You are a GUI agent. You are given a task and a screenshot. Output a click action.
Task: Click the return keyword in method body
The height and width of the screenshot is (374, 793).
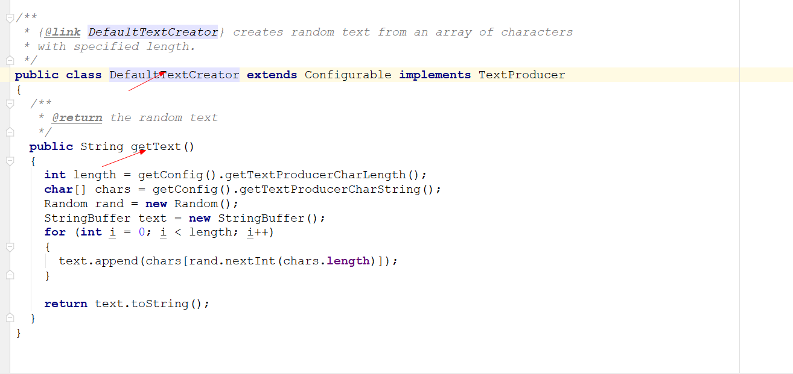click(x=66, y=304)
